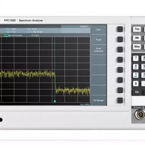The width and height of the screenshot is (145, 145).
Task: Hit the BW key
Action: (x=137, y=38)
